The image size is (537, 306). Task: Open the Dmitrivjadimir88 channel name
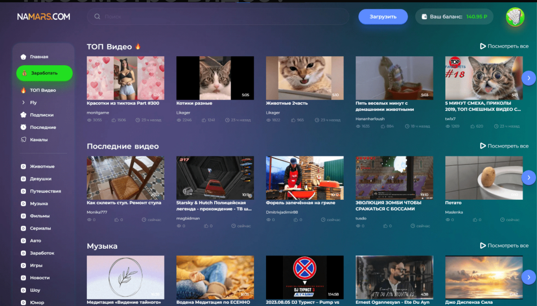[282, 212]
